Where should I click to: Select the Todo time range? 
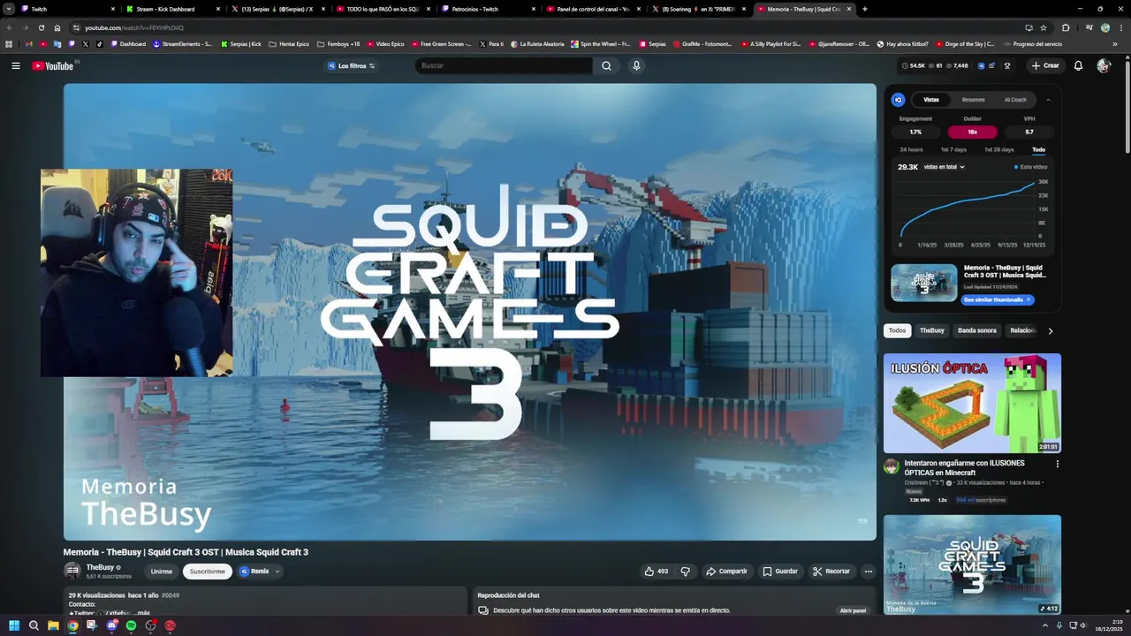point(1038,149)
